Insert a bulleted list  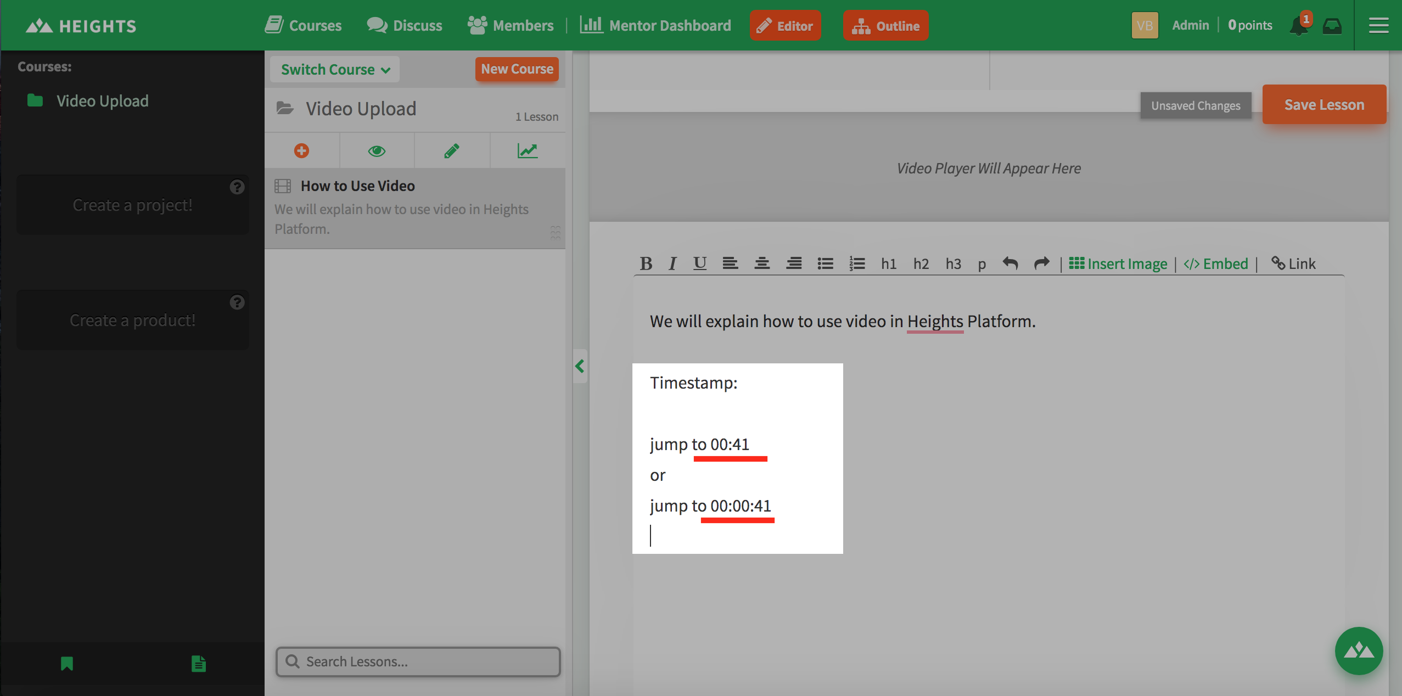[826, 264]
